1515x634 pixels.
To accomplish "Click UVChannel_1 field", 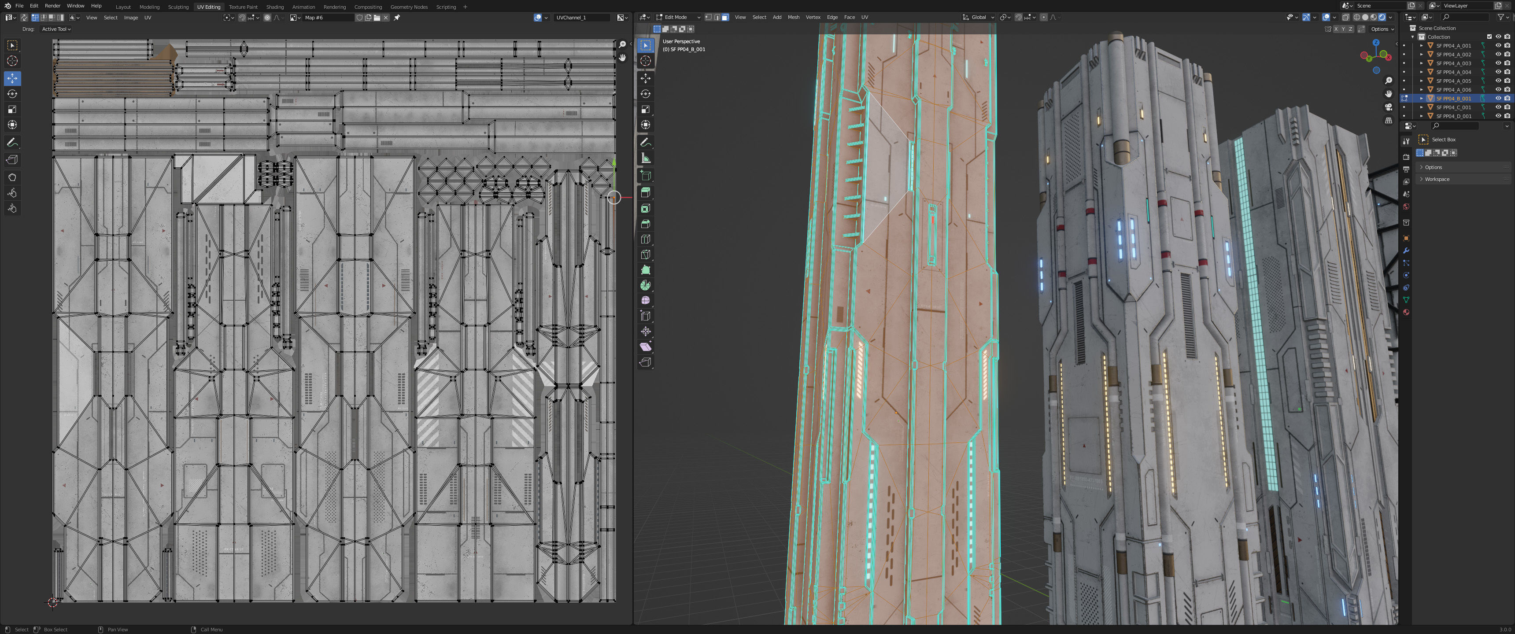I will 582,18.
